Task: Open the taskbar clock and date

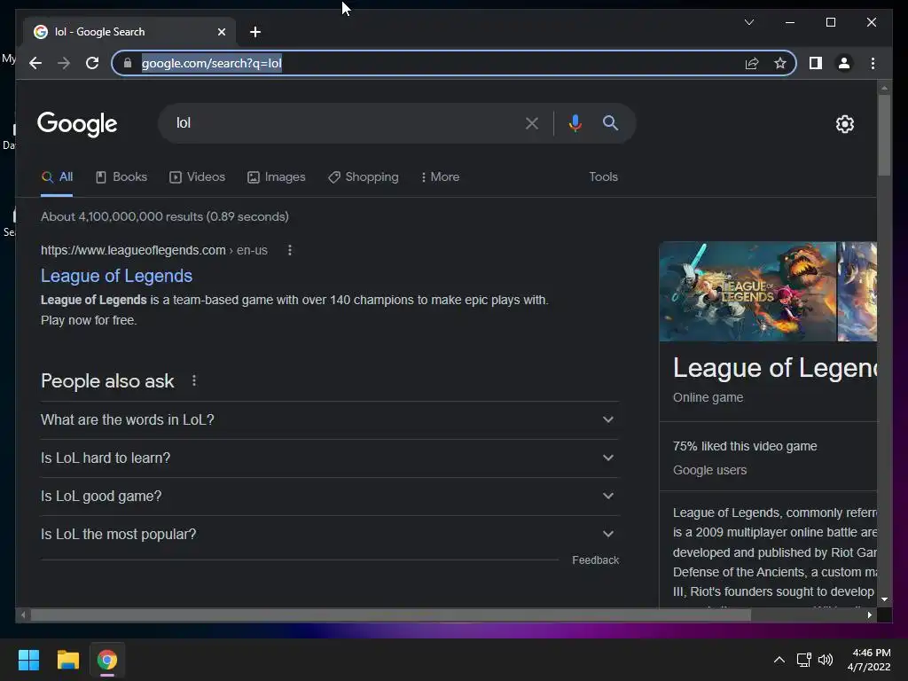Action: 869,660
